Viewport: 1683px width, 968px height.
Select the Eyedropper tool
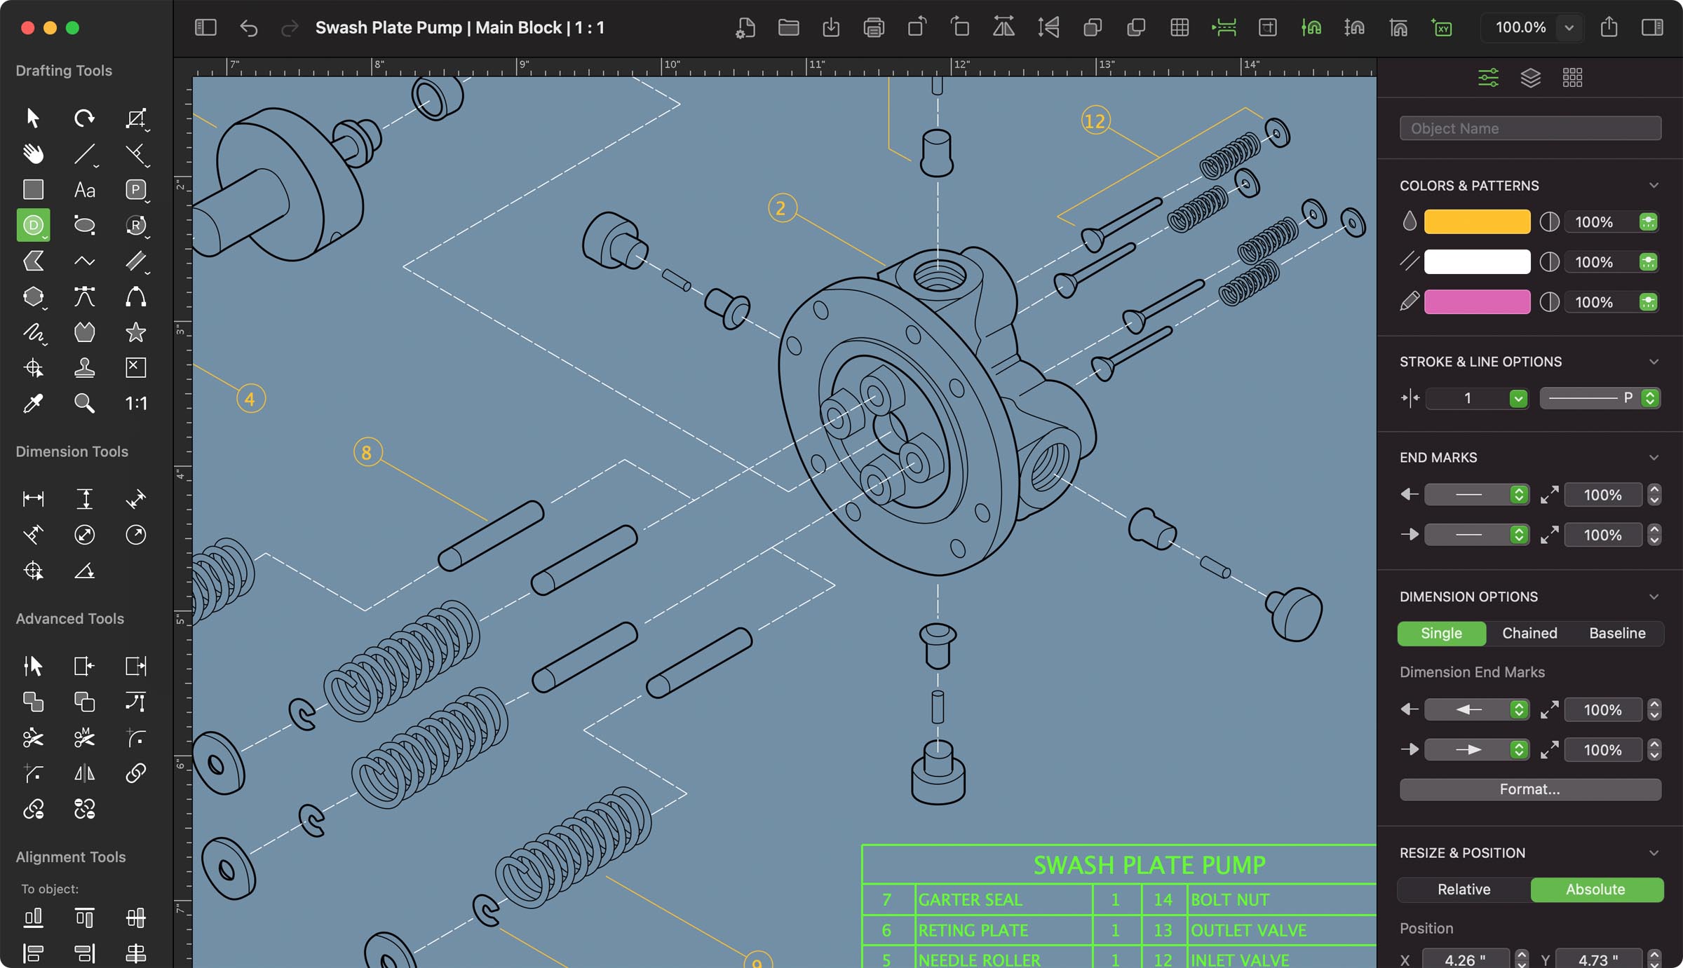[33, 403]
